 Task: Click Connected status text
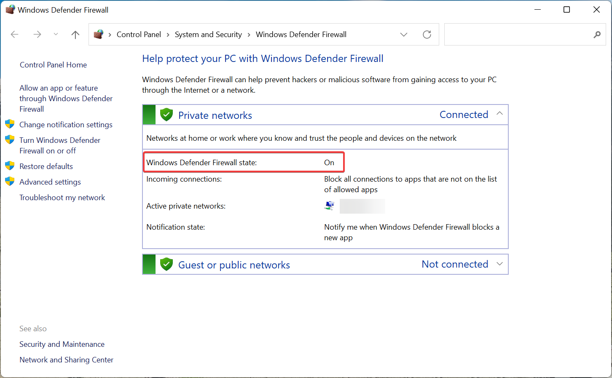pyautogui.click(x=464, y=115)
